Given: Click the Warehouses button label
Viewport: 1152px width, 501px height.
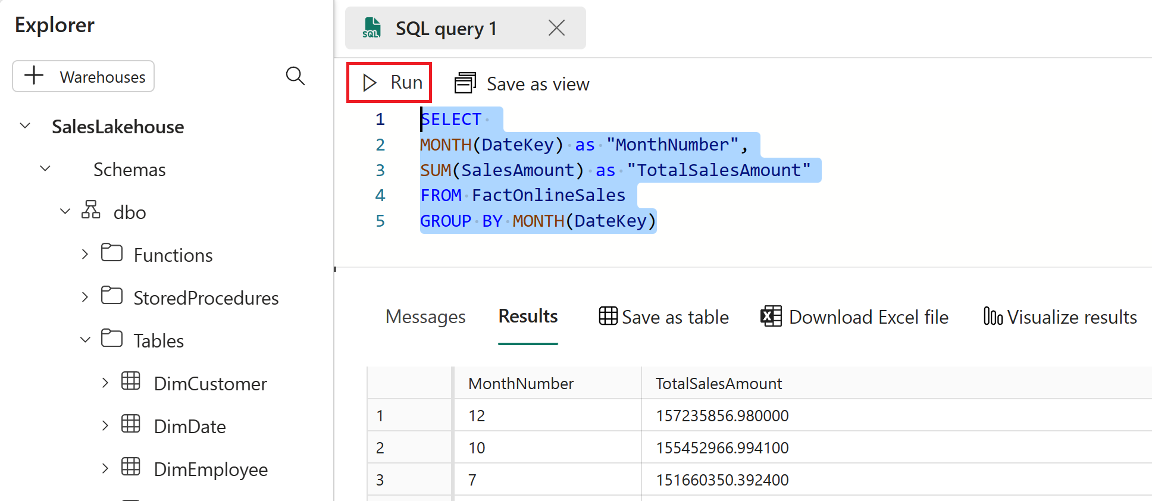Looking at the screenshot, I should (102, 77).
